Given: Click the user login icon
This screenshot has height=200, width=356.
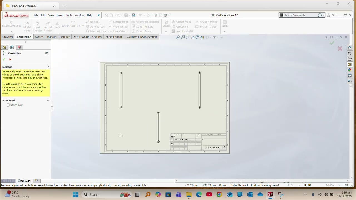Looking at the screenshot, I should point(328,15).
